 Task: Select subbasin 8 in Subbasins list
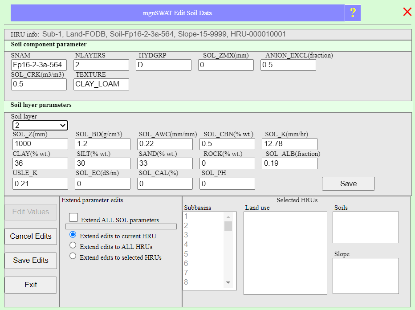click(203, 282)
